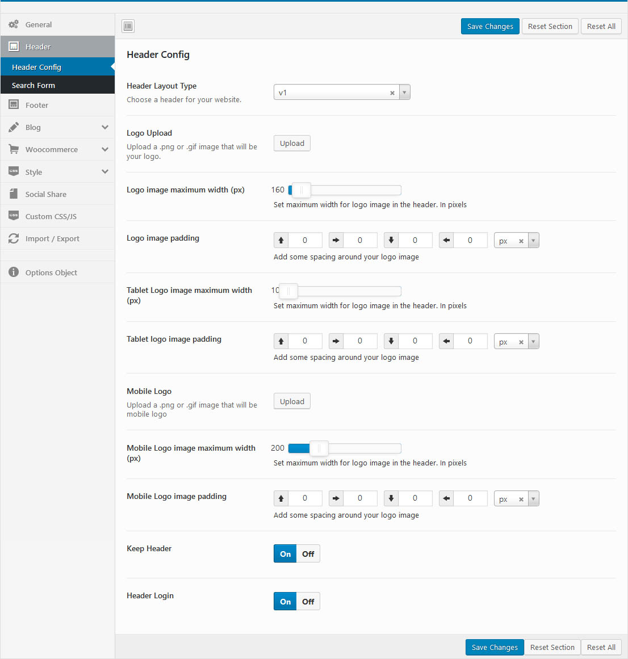Viewport: 628px width, 659px height.
Task: Click the Footer icon in sidebar
Action: [14, 105]
